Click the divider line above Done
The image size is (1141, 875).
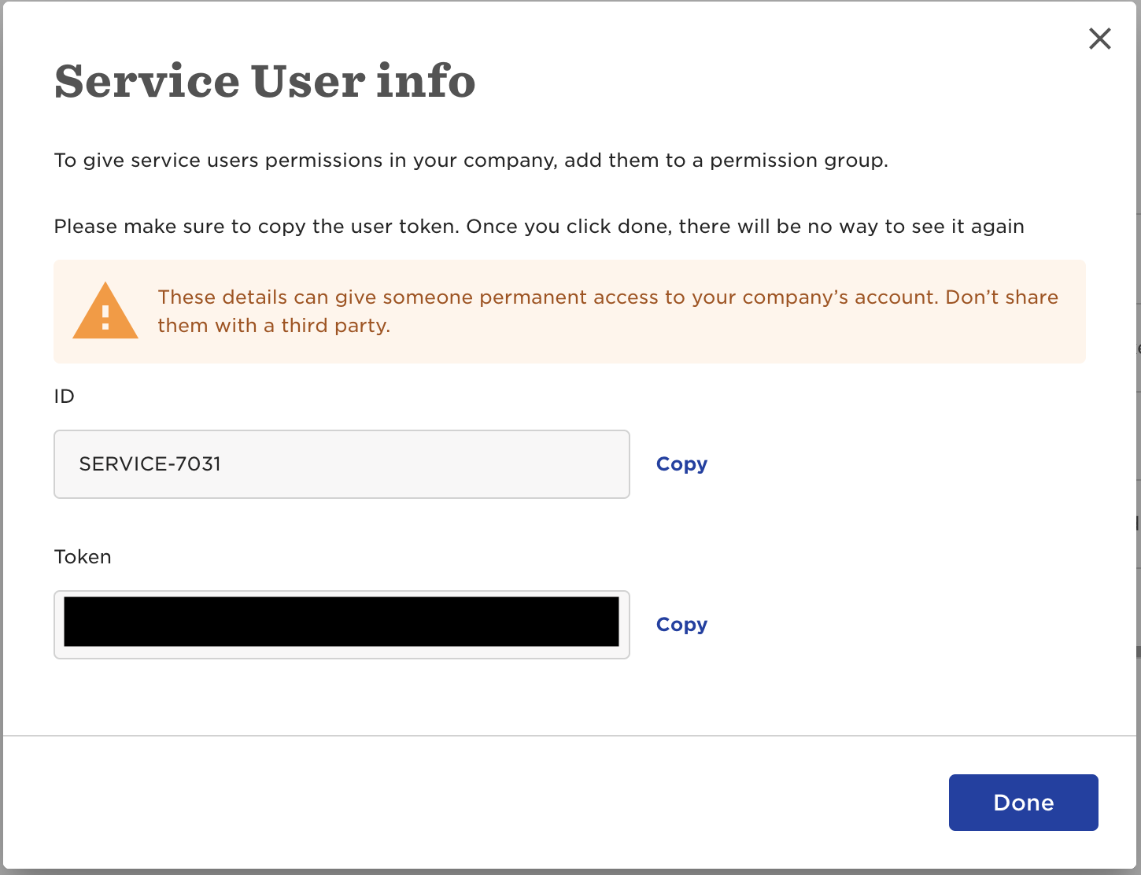click(x=570, y=736)
